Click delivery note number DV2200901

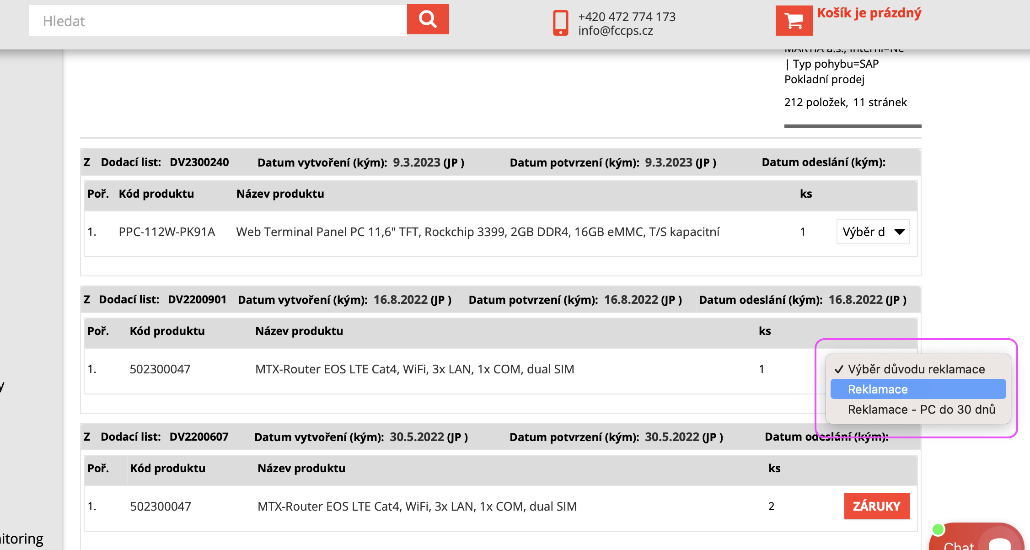click(197, 300)
